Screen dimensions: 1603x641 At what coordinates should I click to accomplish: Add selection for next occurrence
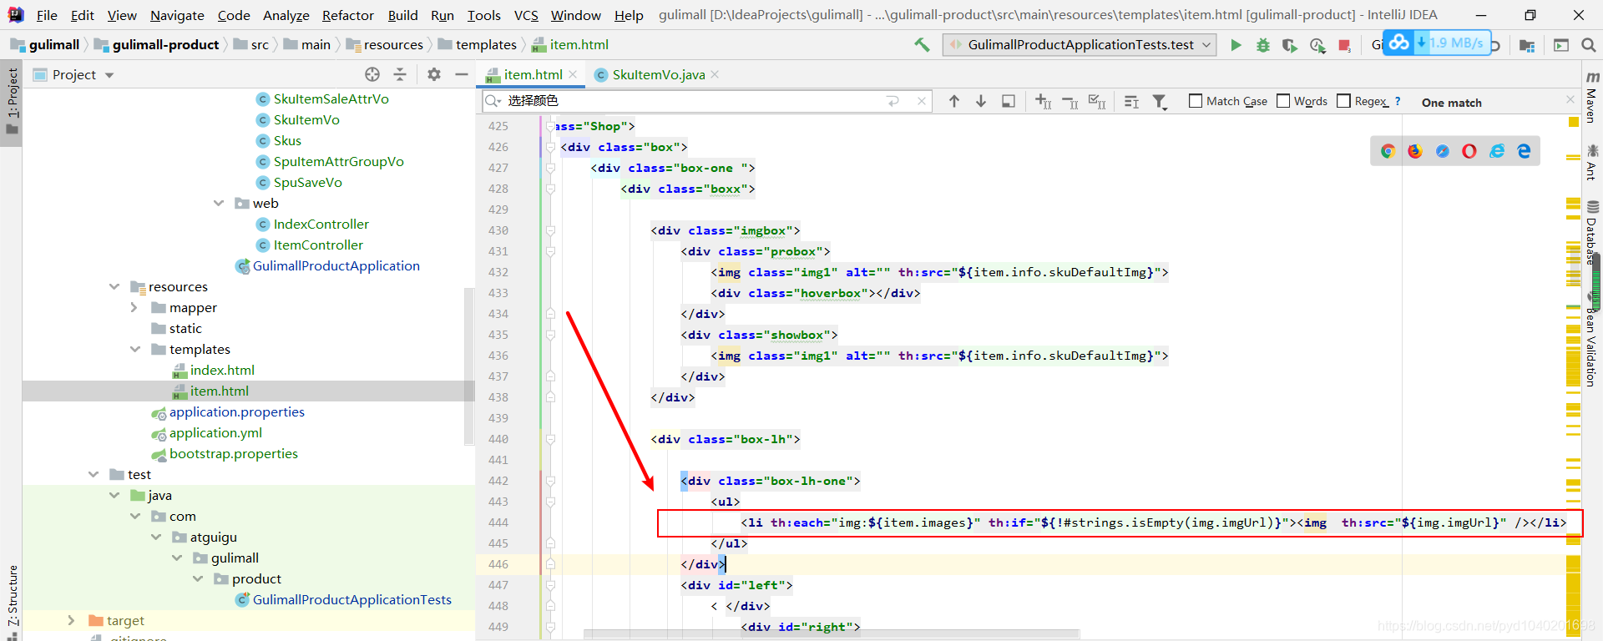click(x=1043, y=101)
